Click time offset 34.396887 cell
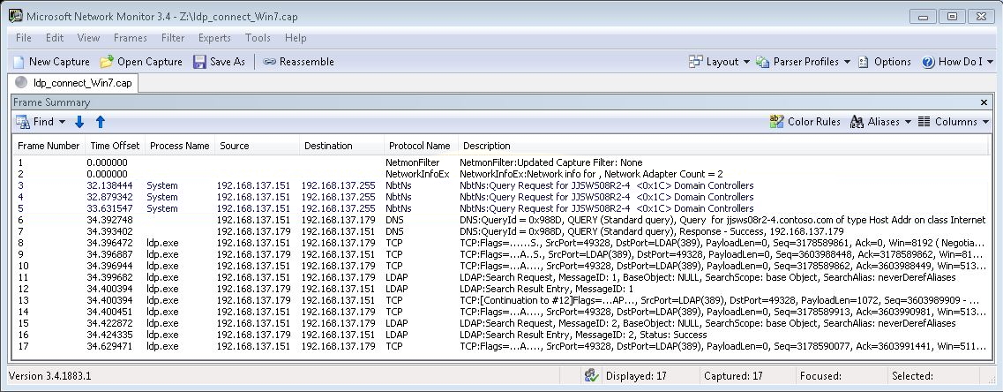 pyautogui.click(x=110, y=254)
